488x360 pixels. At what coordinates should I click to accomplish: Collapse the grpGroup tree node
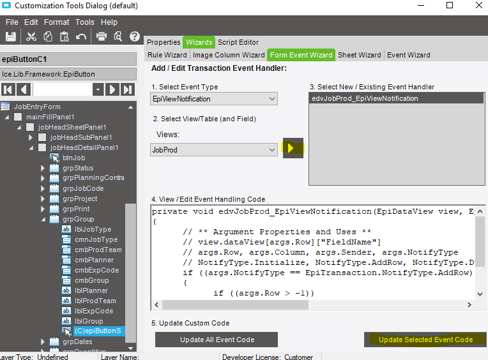43,219
